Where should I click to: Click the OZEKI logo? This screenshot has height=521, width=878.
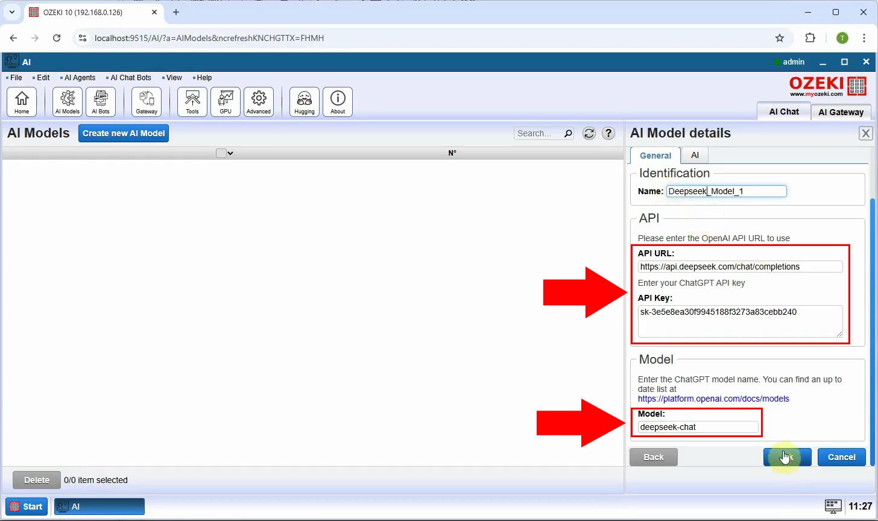[x=828, y=86]
